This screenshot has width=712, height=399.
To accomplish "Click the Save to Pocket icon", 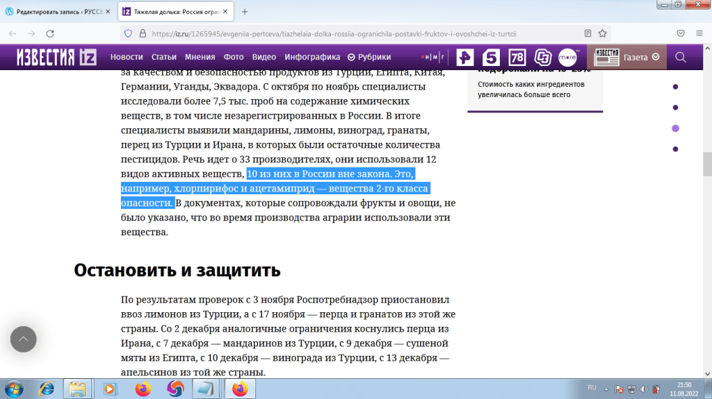I will click(x=681, y=33).
